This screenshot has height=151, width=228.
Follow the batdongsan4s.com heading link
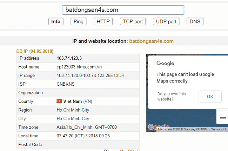point(152,41)
